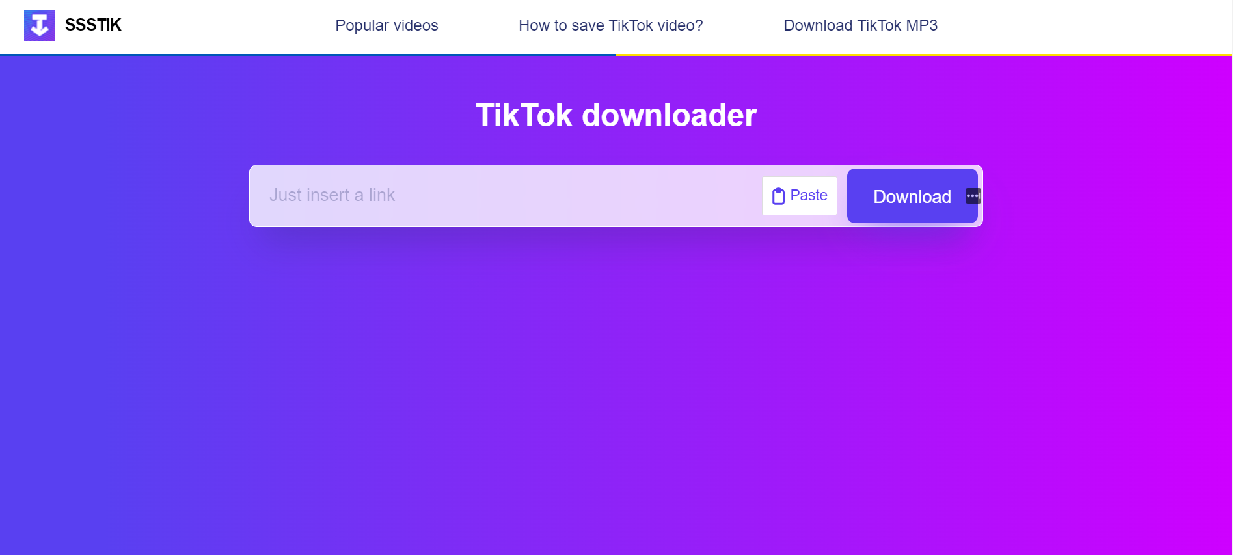Image resolution: width=1233 pixels, height=555 pixels.
Task: Click the white Paste button
Action: (x=800, y=196)
